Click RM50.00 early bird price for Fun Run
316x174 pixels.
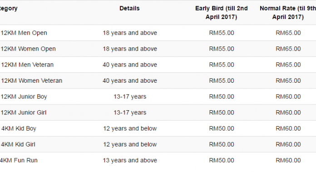[x=222, y=160]
